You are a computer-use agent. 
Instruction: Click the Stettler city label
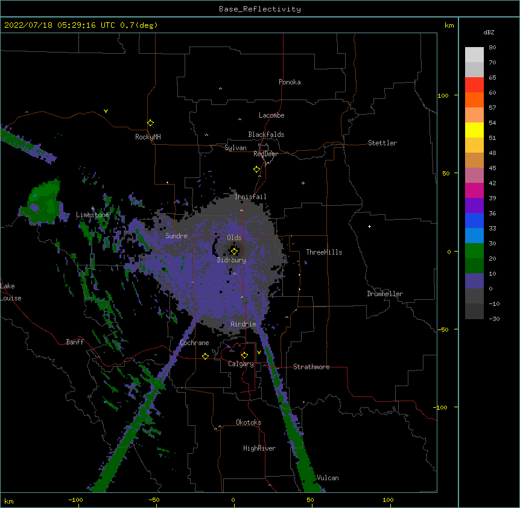(x=382, y=143)
